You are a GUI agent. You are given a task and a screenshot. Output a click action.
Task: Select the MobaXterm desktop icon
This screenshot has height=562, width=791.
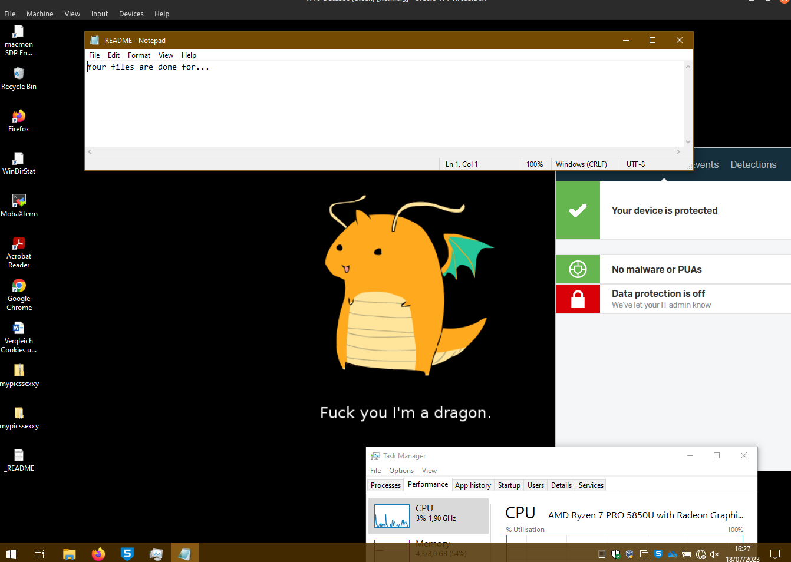point(19,206)
